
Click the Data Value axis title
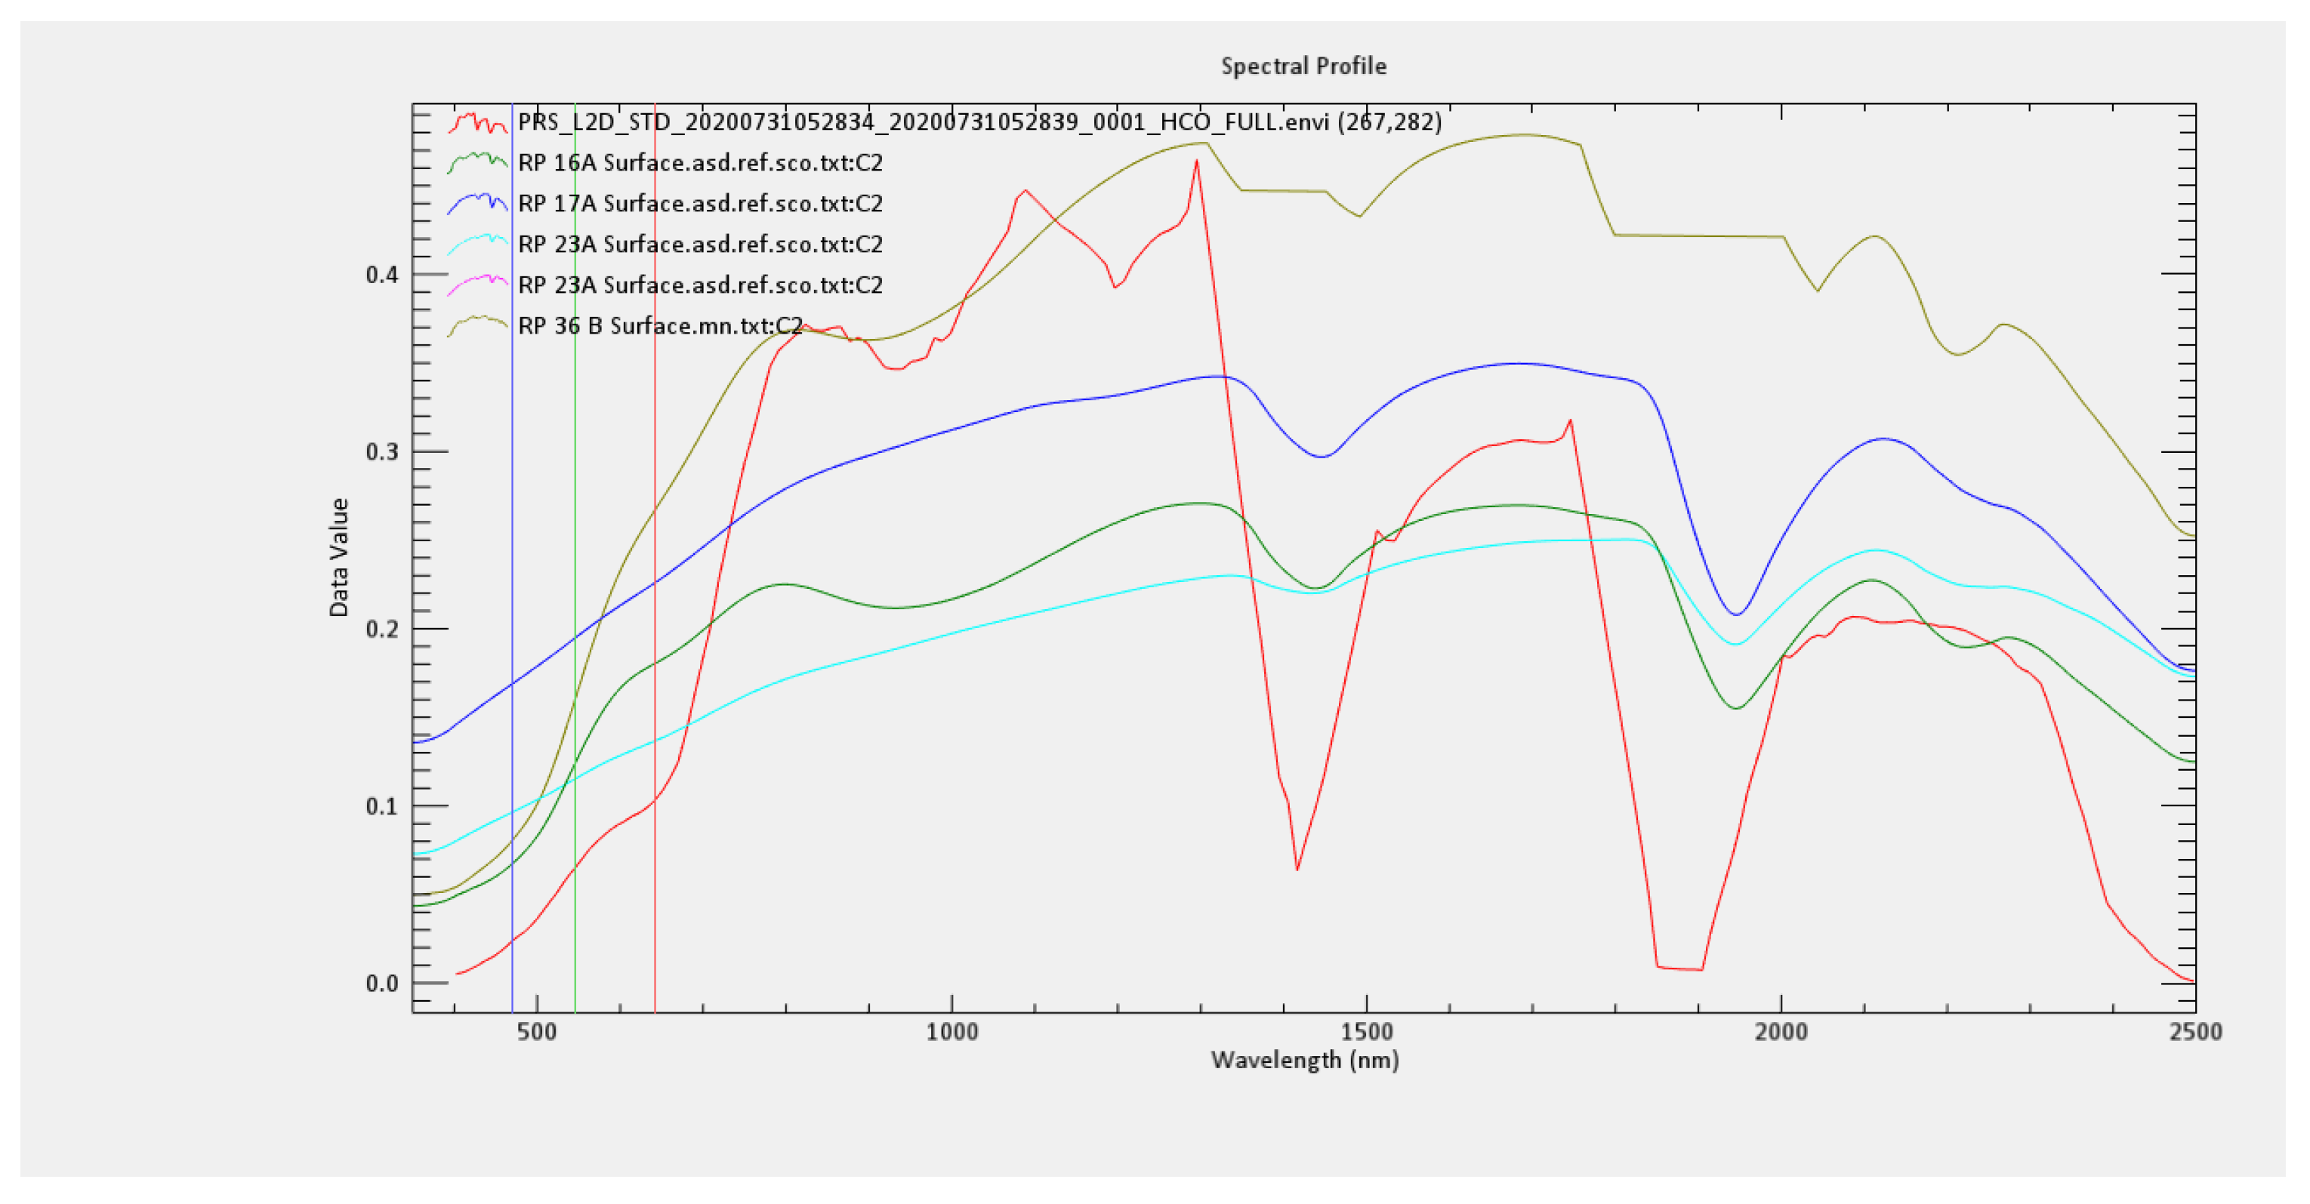339,558
